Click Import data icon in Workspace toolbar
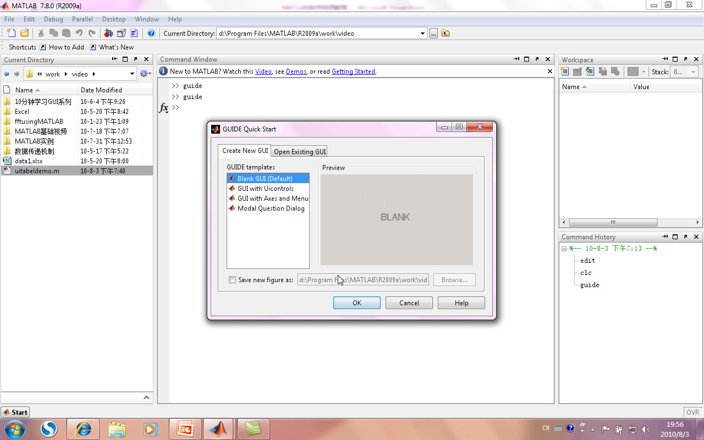704x440 pixels. pyautogui.click(x=590, y=71)
